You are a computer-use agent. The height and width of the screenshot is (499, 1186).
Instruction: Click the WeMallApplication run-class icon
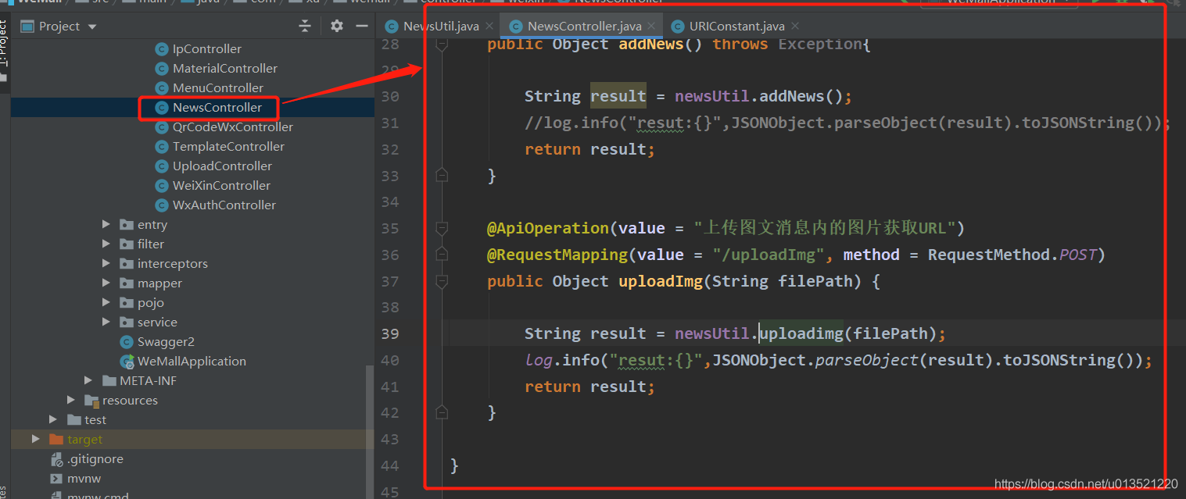(x=126, y=362)
